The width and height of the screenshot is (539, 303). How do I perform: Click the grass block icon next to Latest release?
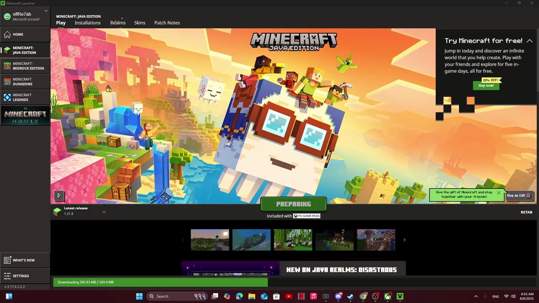tap(57, 212)
